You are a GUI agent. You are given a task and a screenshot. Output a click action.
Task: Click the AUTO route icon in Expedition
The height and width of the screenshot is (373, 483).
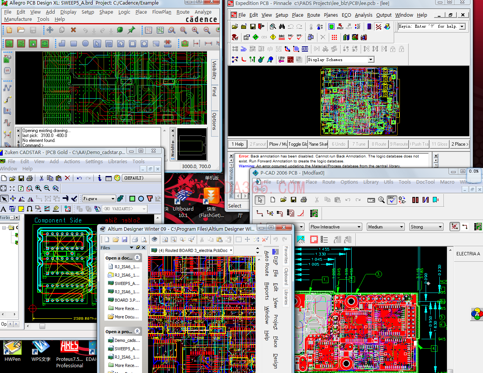coord(305,49)
